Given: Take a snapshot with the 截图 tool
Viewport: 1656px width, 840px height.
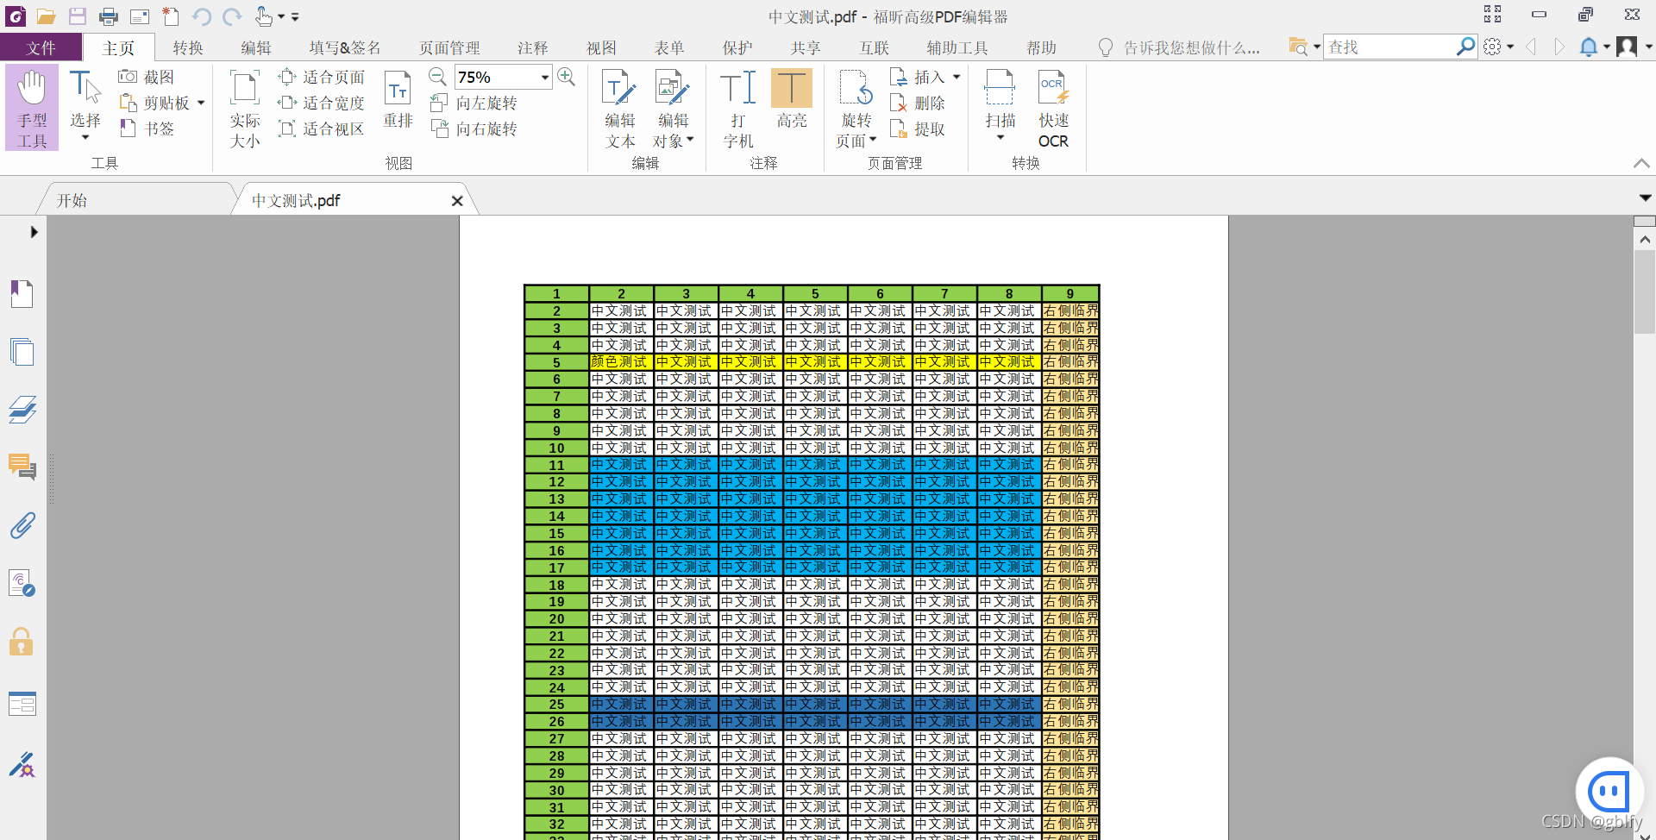Looking at the screenshot, I should [x=147, y=76].
